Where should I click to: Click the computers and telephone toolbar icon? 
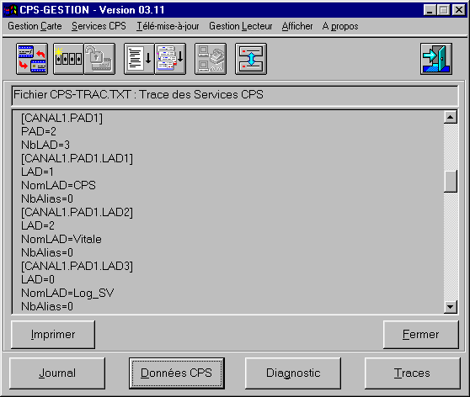click(x=211, y=59)
